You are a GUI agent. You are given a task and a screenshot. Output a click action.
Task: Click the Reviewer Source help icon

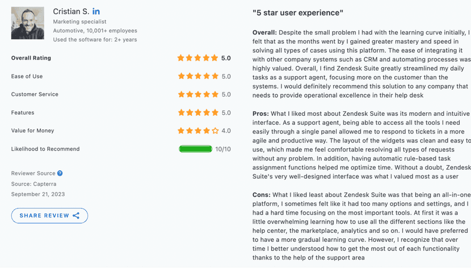(60, 173)
